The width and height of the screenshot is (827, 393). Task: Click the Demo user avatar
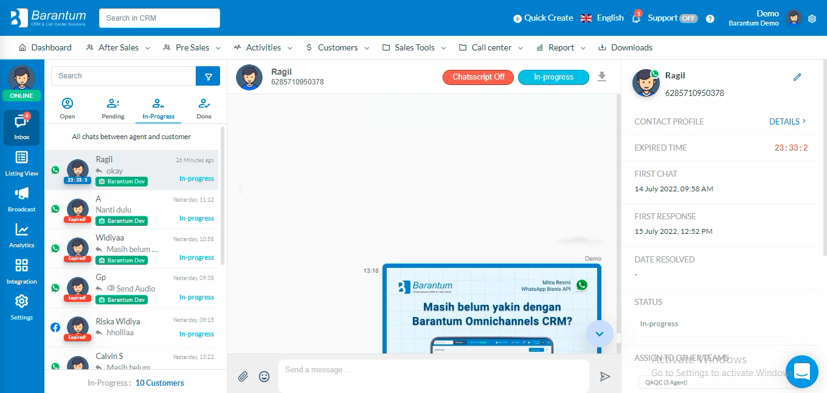pos(794,18)
